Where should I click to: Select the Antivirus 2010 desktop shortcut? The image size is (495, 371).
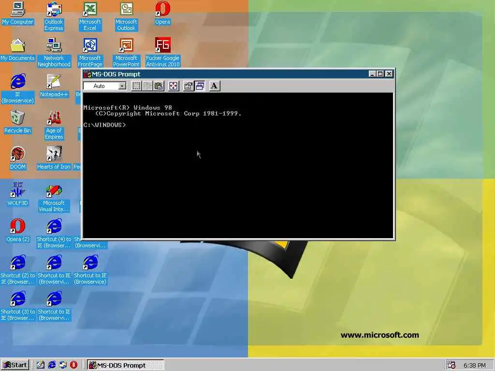[162, 53]
